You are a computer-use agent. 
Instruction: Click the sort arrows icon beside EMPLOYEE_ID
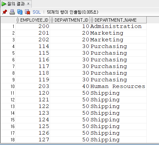(x=18, y=20)
